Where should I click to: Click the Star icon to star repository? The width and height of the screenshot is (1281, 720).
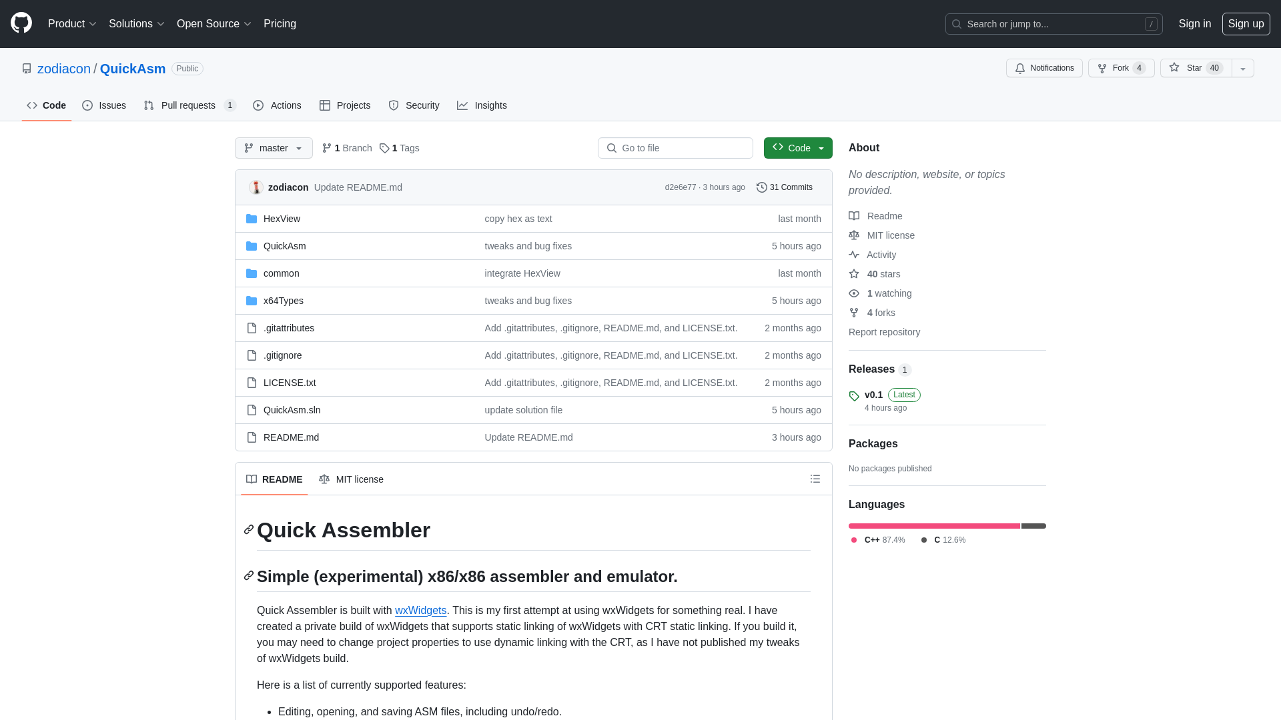[x=1174, y=68]
